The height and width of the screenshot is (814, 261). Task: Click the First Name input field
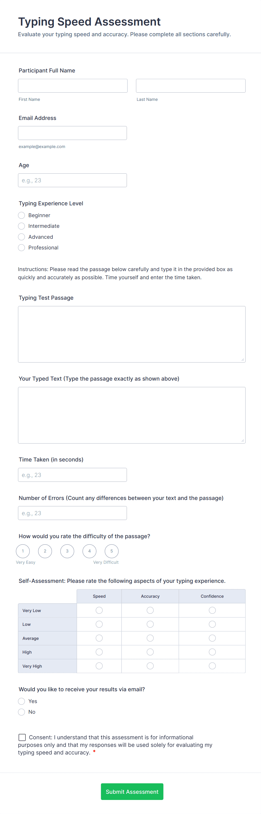click(x=73, y=86)
